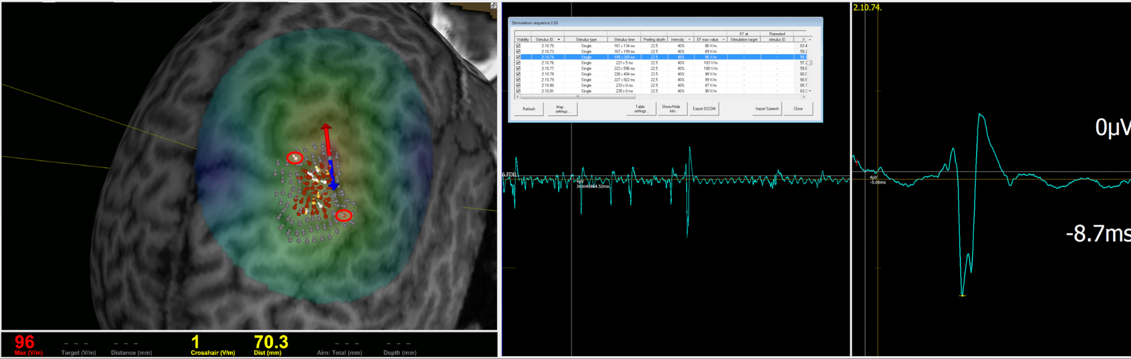Click the Aim: Total (mm) readout
The image size is (1131, 359).
pyautogui.click(x=339, y=348)
